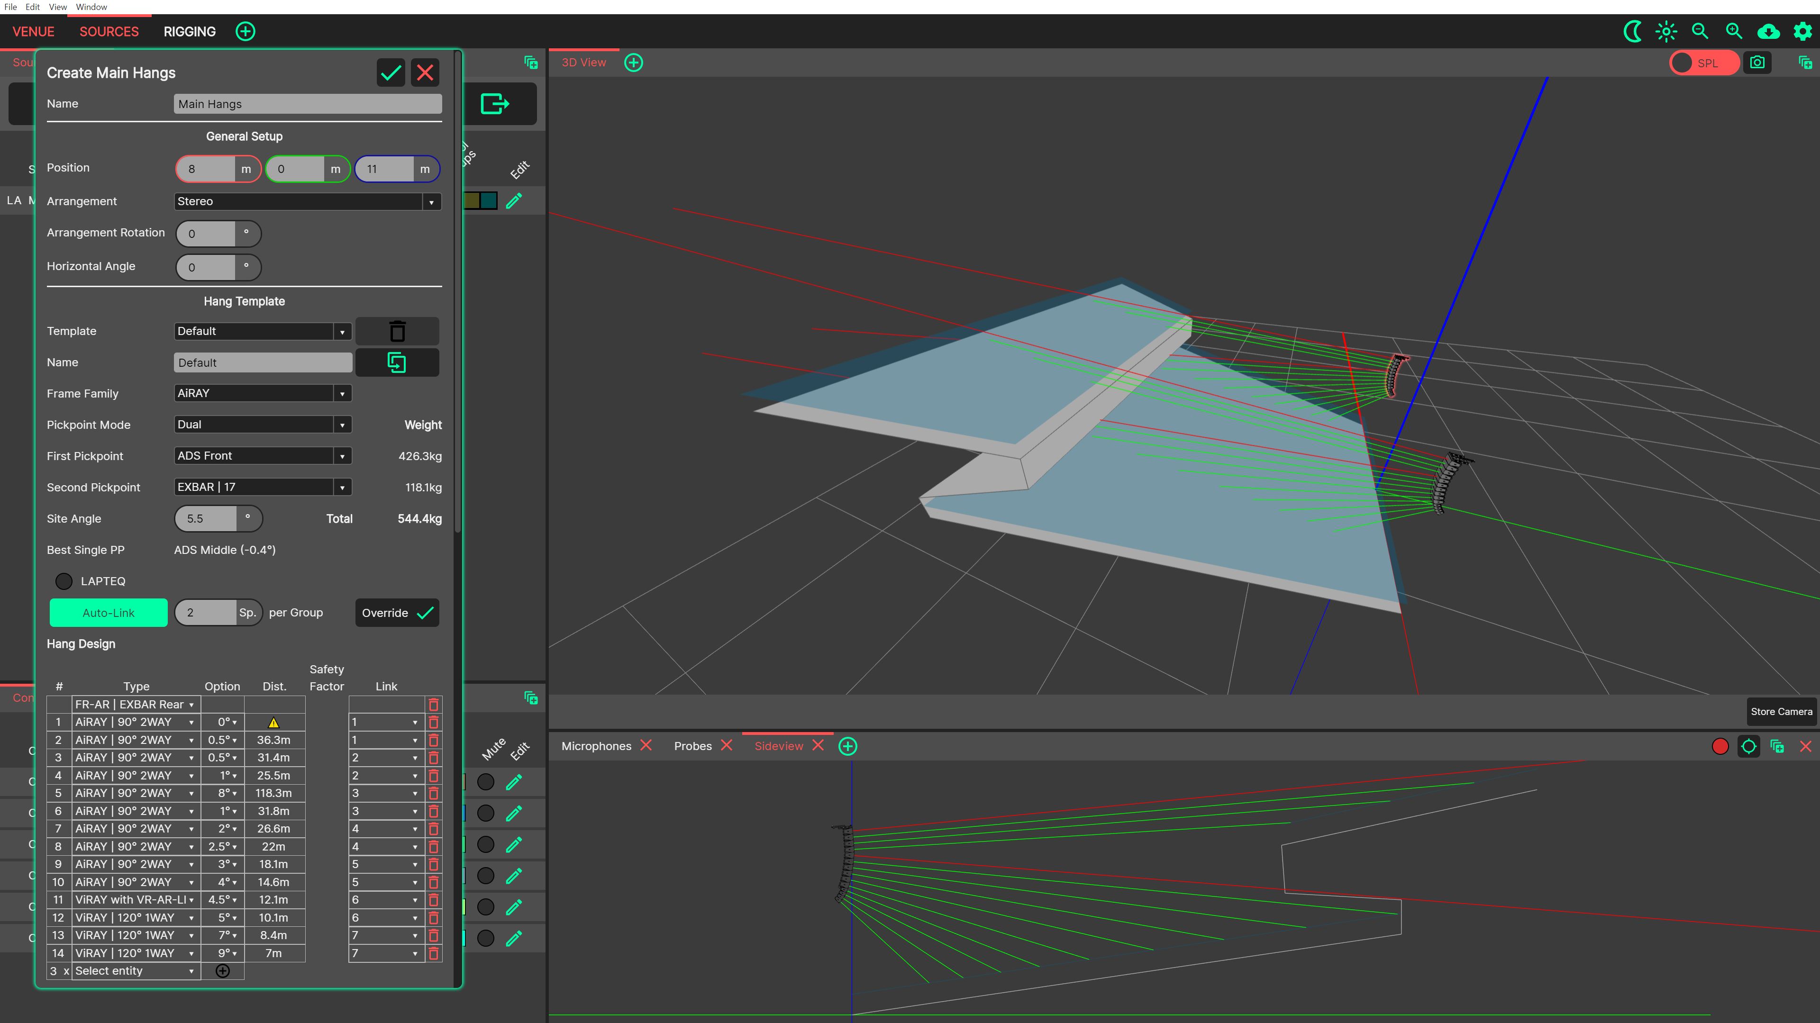The width and height of the screenshot is (1820, 1023).
Task: Click the cloud download icon
Action: coord(1768,31)
